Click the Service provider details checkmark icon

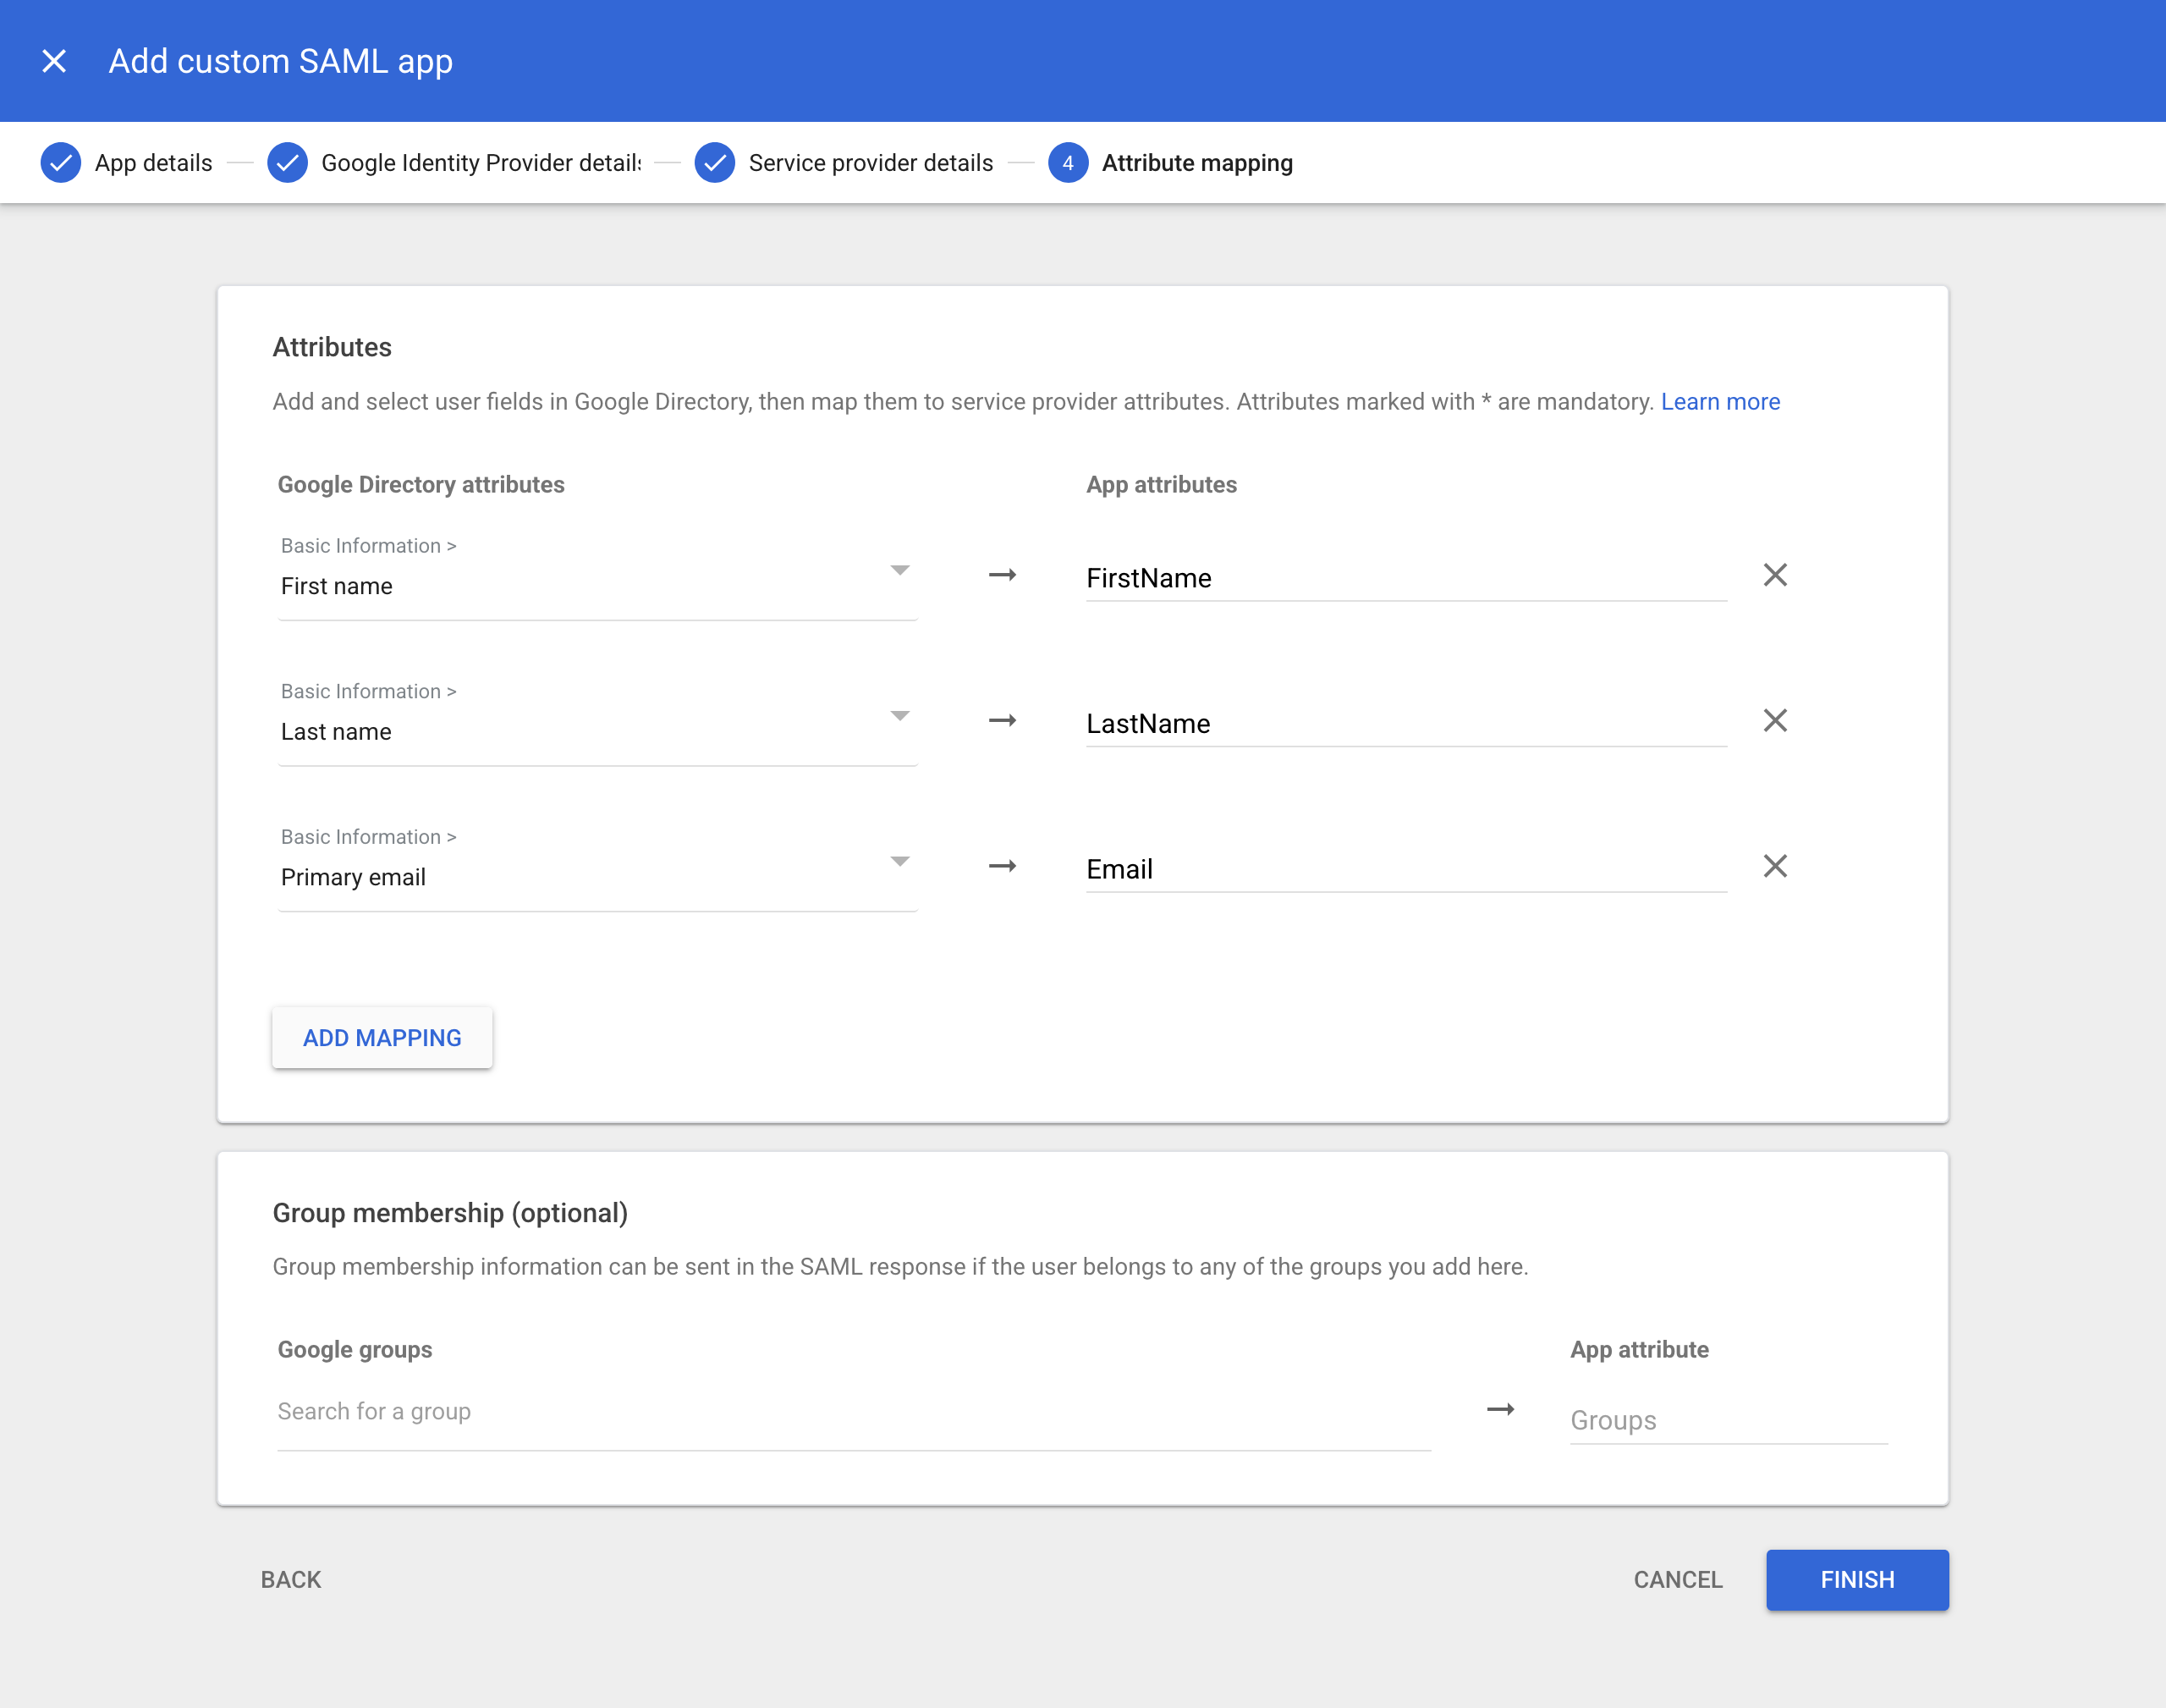(715, 162)
